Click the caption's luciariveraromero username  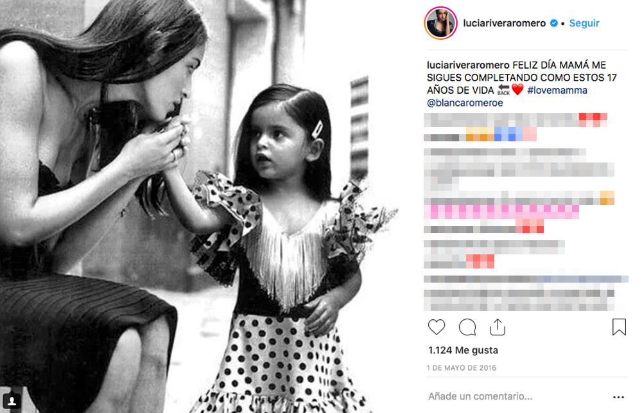tap(468, 65)
